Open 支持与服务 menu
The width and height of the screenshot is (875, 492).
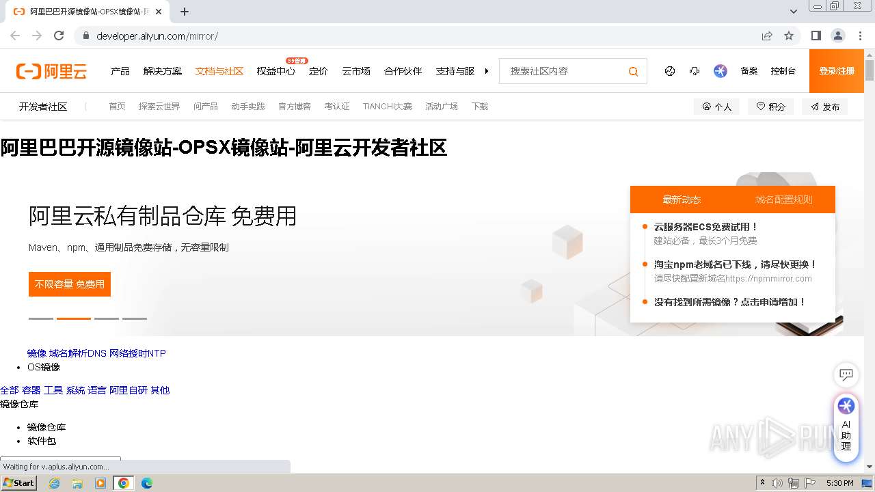point(455,71)
